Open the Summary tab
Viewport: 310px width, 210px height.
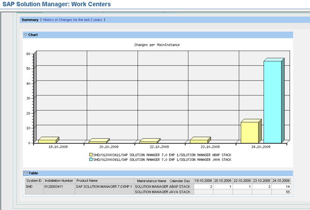30,20
